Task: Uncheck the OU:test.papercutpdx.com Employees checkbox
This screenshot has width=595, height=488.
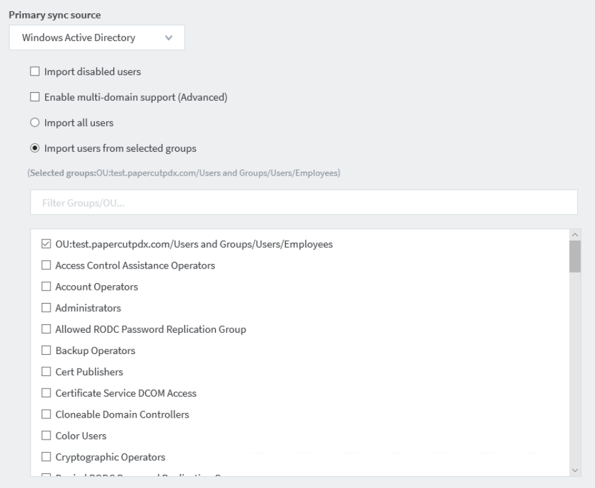Action: tap(46, 244)
